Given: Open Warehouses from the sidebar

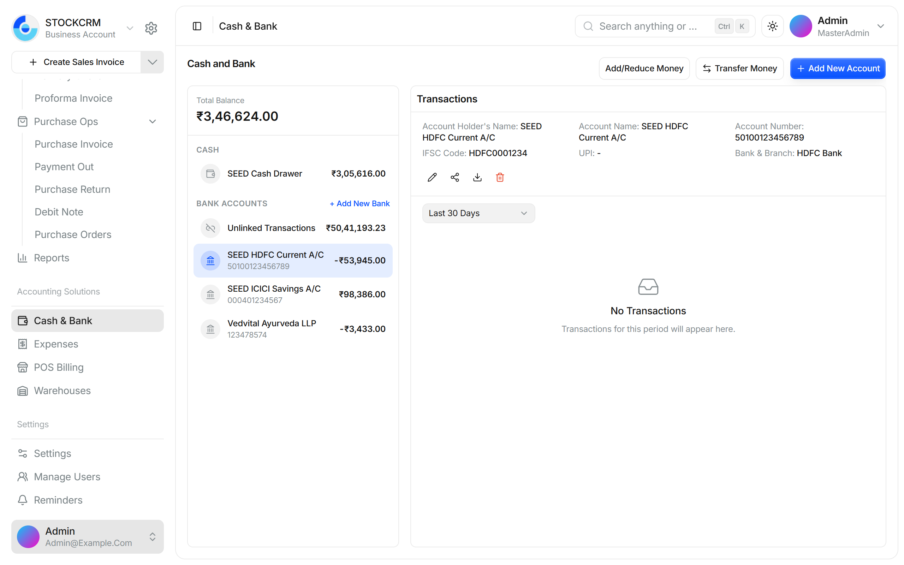Looking at the screenshot, I should 88,391.
